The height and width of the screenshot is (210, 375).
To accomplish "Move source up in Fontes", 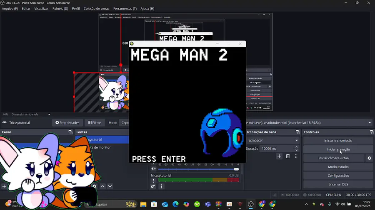I will [102, 186].
